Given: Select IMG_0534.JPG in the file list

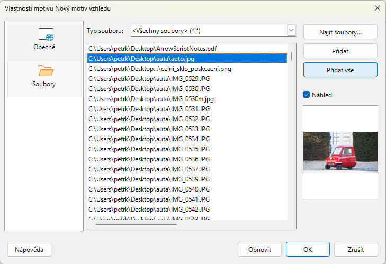Looking at the screenshot, I should tap(187, 139).
